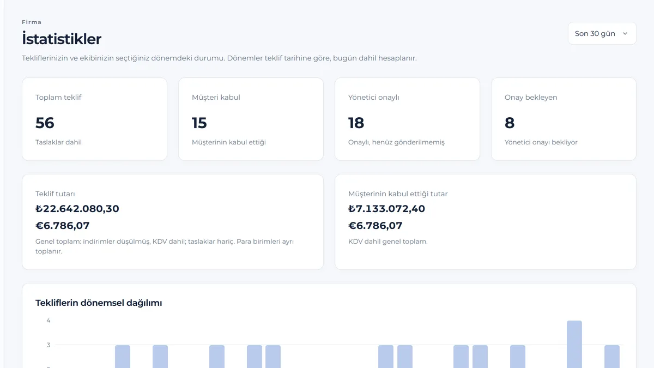Click the Tekliflerin dönemsel dağılımı chart title
The height and width of the screenshot is (368, 654).
coord(99,303)
